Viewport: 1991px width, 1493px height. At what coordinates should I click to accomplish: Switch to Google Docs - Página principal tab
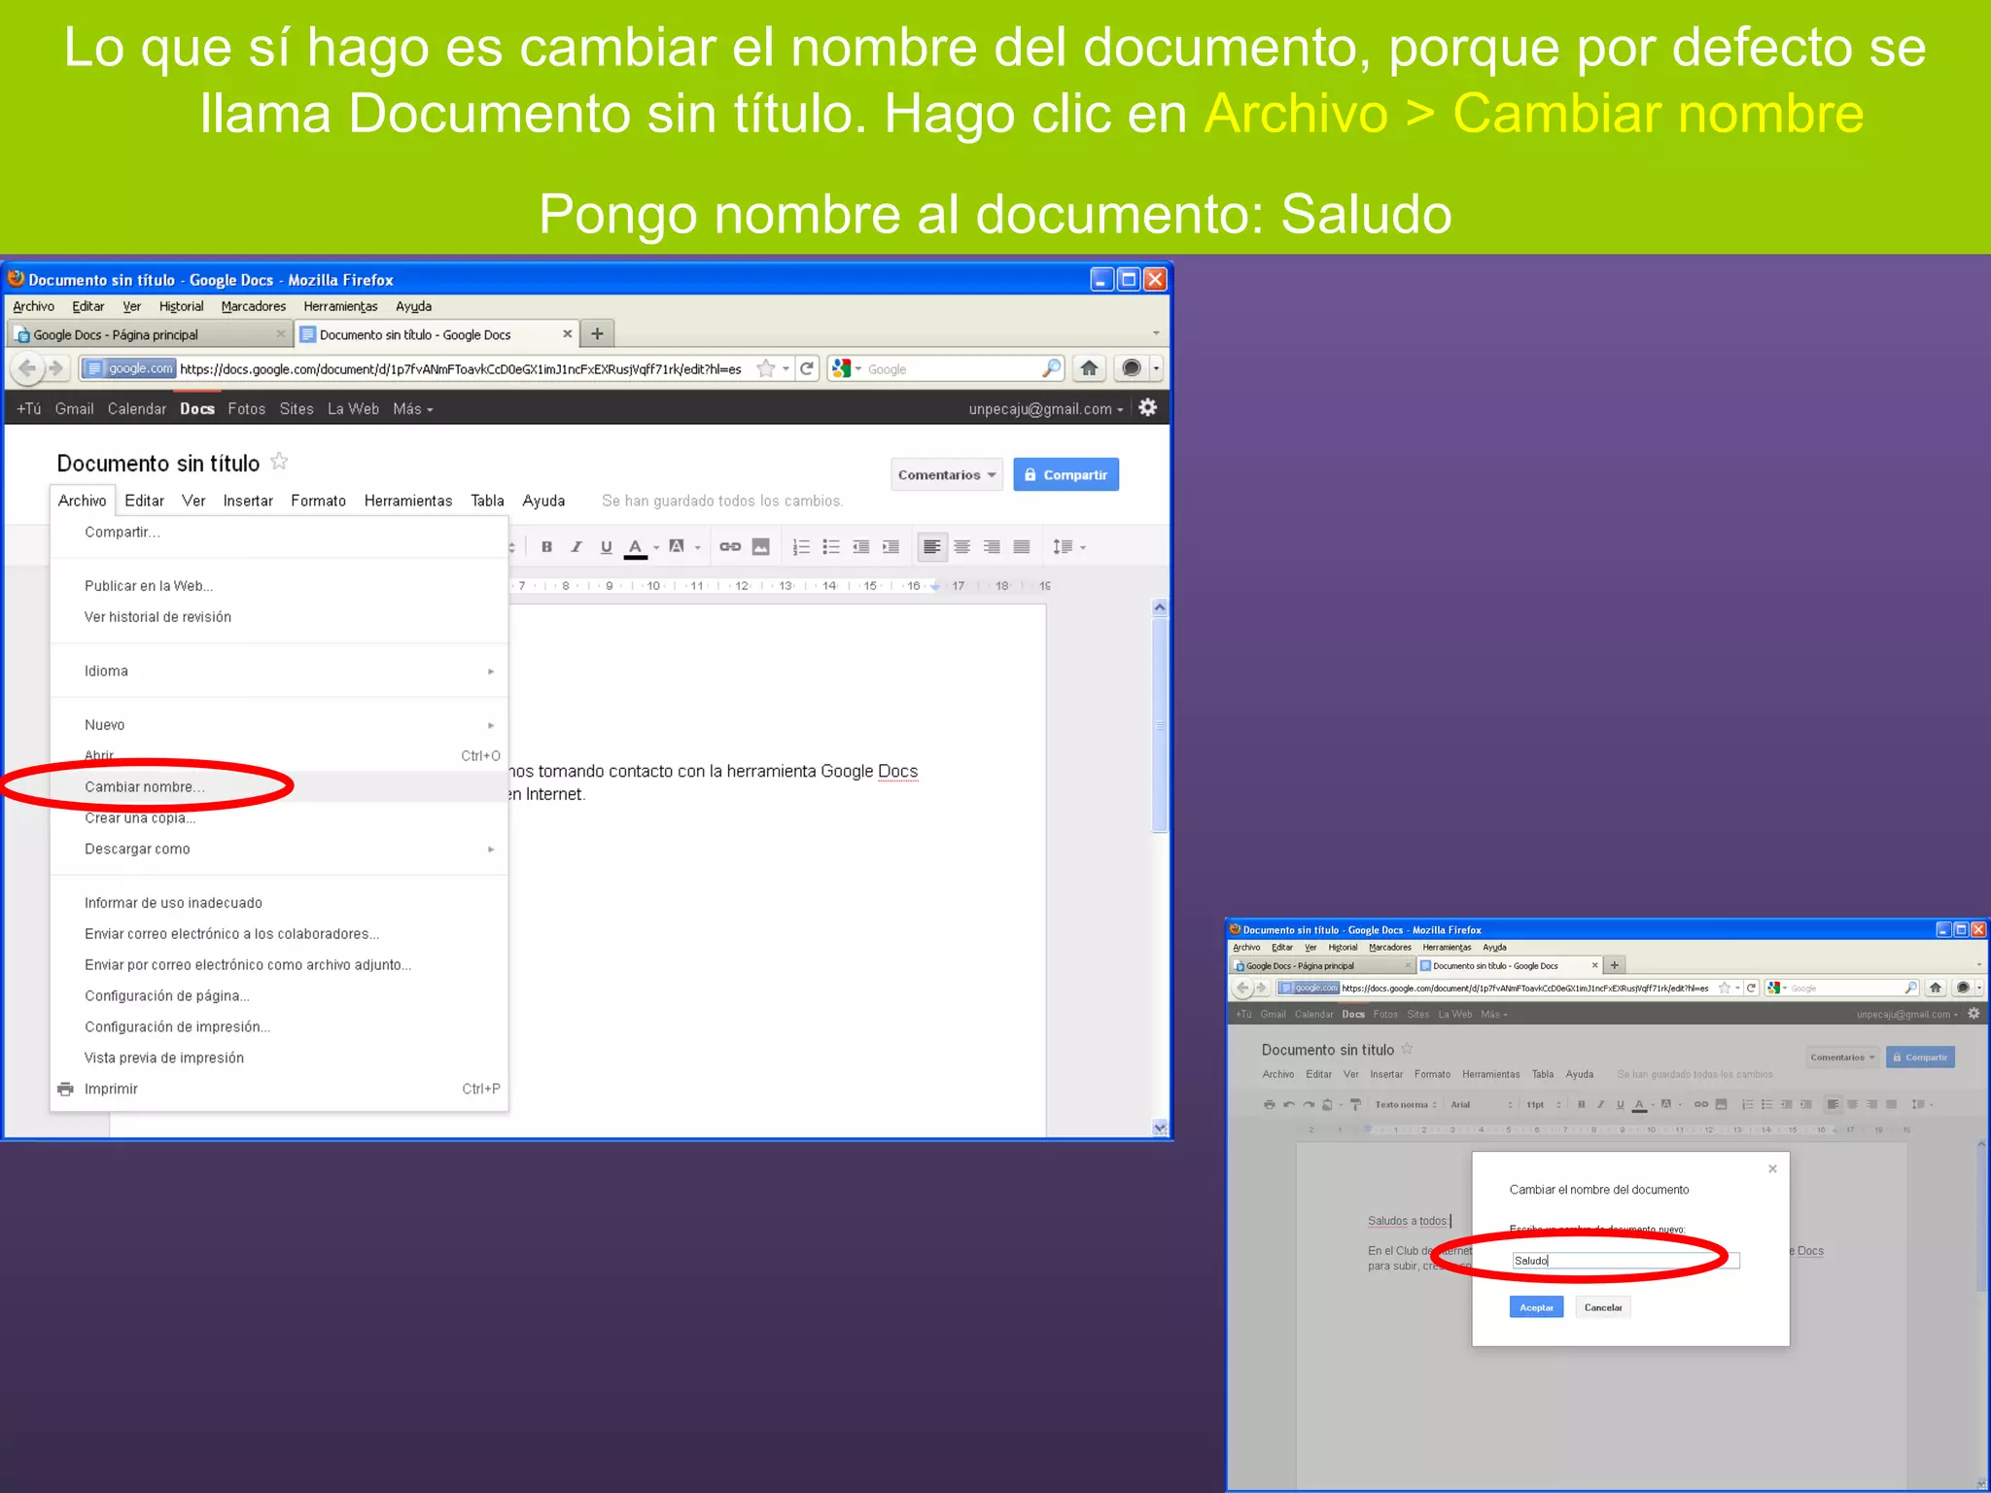(151, 334)
